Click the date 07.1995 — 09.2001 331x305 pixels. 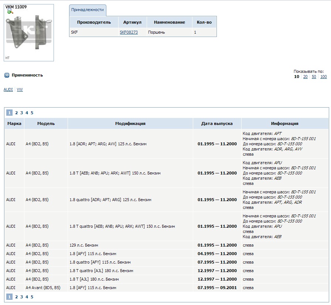pyautogui.click(x=217, y=288)
